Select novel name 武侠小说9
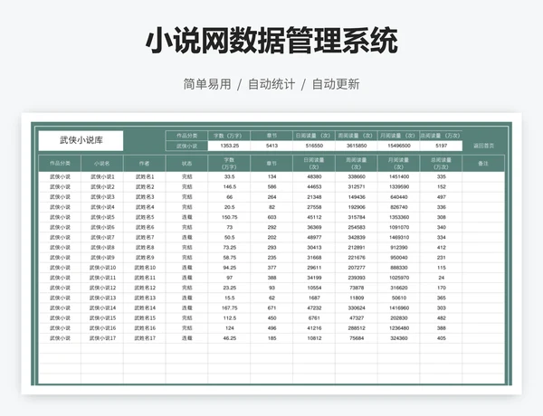543x416 pixels. point(102,258)
